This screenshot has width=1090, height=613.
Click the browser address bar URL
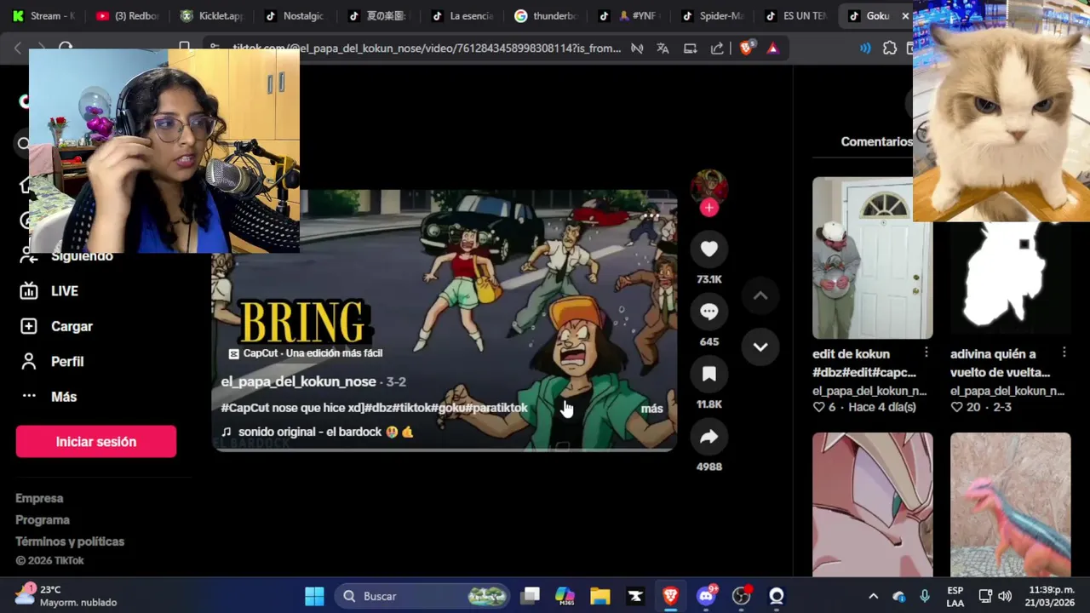pos(427,49)
